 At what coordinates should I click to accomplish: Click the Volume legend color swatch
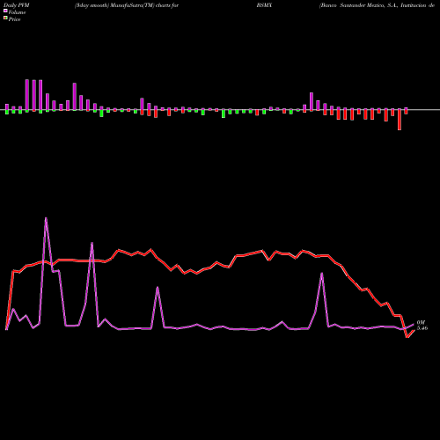point(5,11)
